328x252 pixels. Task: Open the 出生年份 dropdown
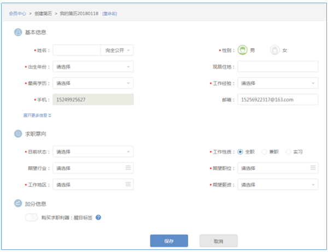(x=93, y=67)
